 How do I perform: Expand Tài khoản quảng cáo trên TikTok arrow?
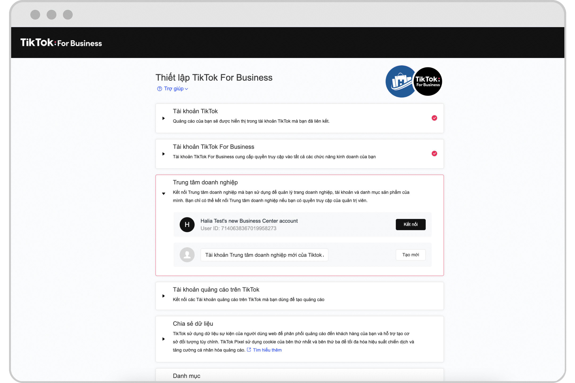(x=163, y=296)
